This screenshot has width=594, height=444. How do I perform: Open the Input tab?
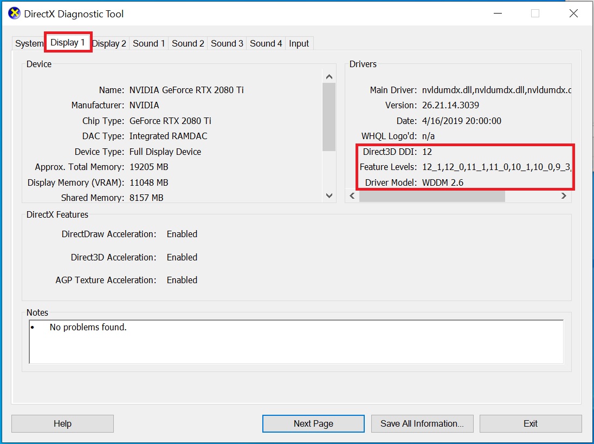[x=299, y=43]
